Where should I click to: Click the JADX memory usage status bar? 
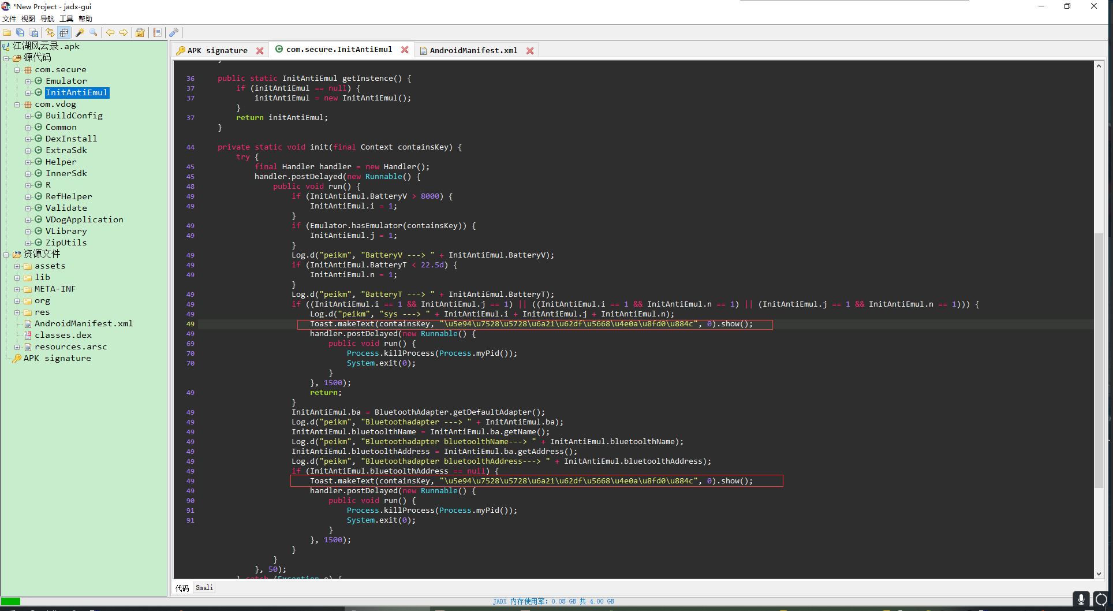[553, 601]
